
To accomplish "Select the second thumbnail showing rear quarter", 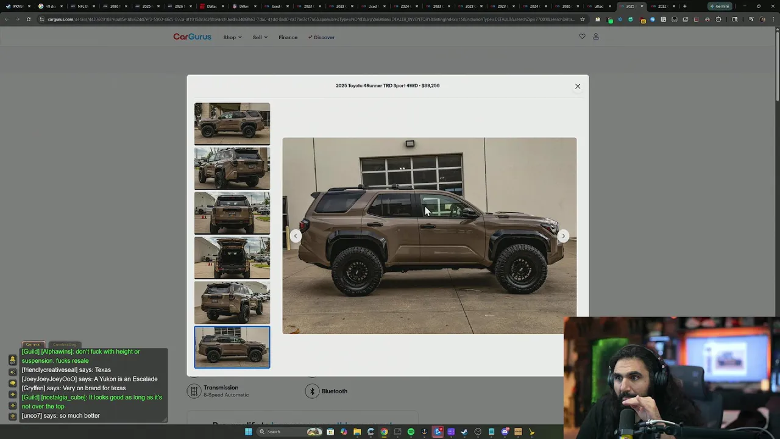I will tap(232, 168).
